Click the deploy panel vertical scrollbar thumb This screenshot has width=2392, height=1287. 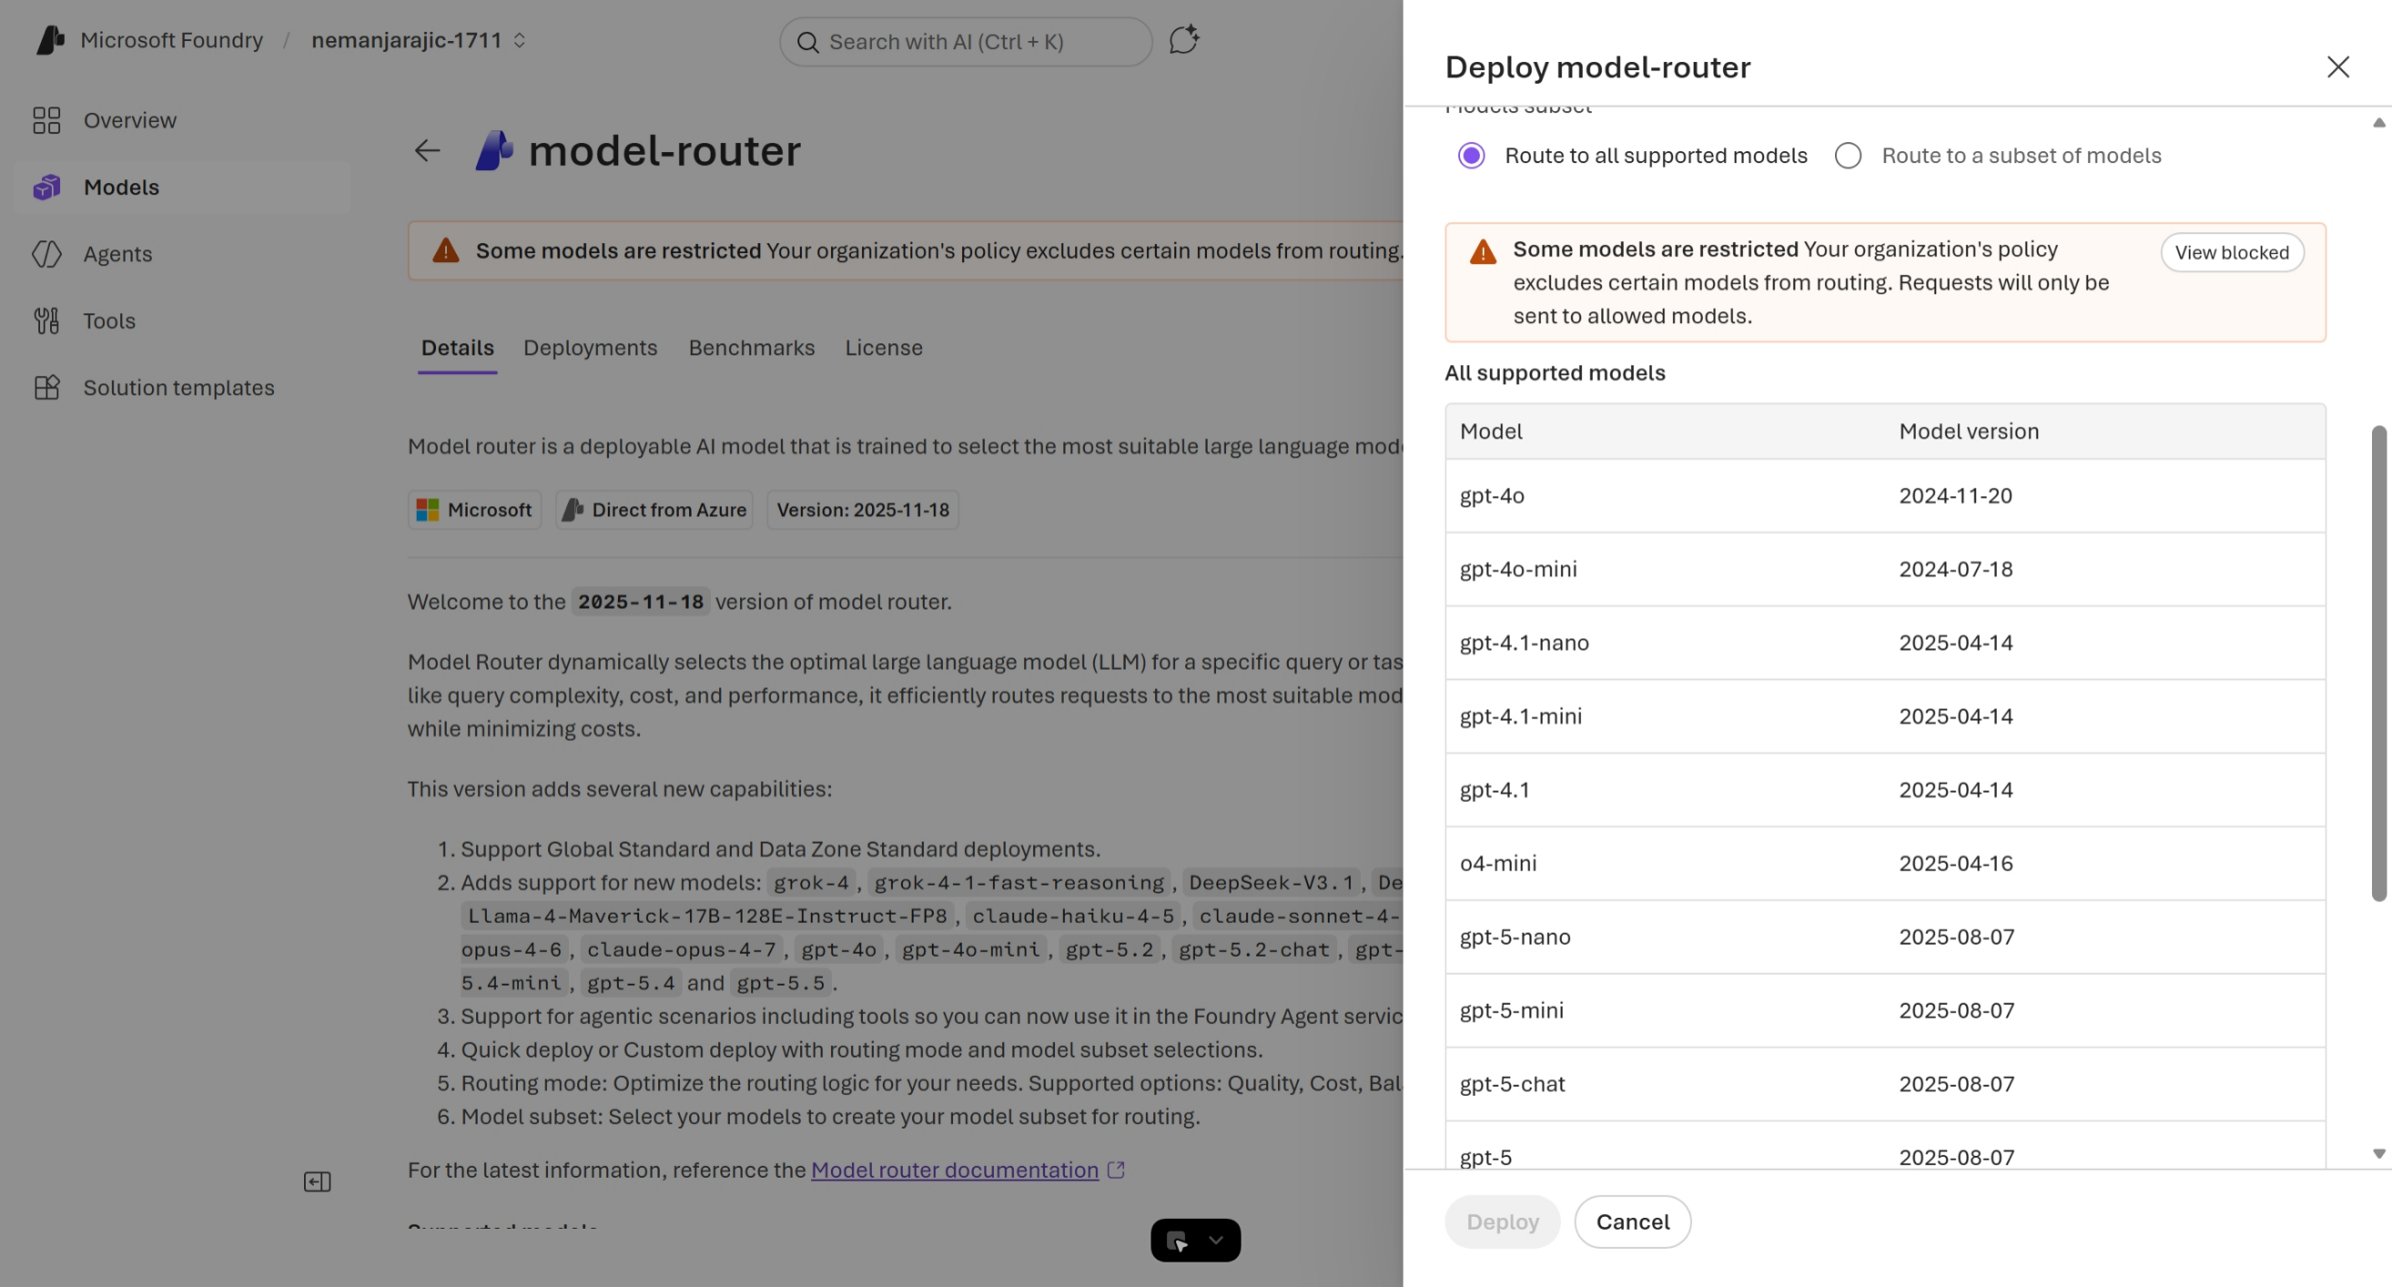click(x=2379, y=664)
